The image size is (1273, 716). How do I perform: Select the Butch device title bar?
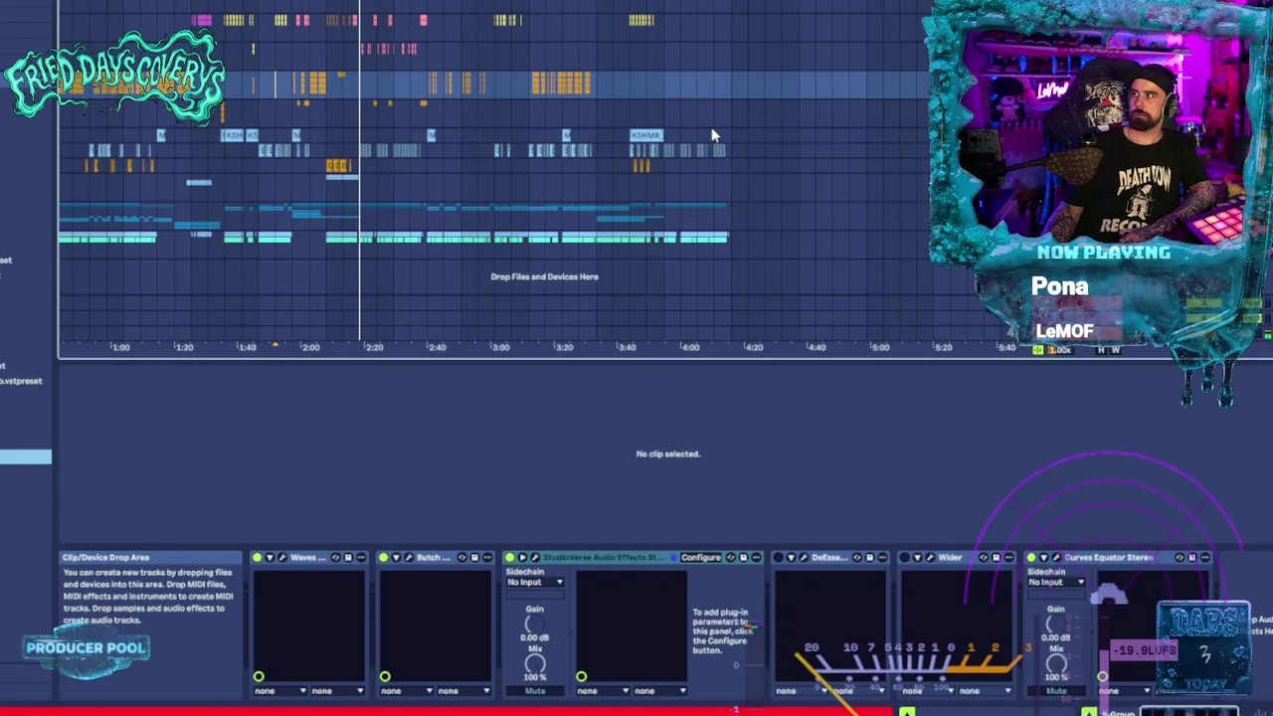(x=435, y=557)
